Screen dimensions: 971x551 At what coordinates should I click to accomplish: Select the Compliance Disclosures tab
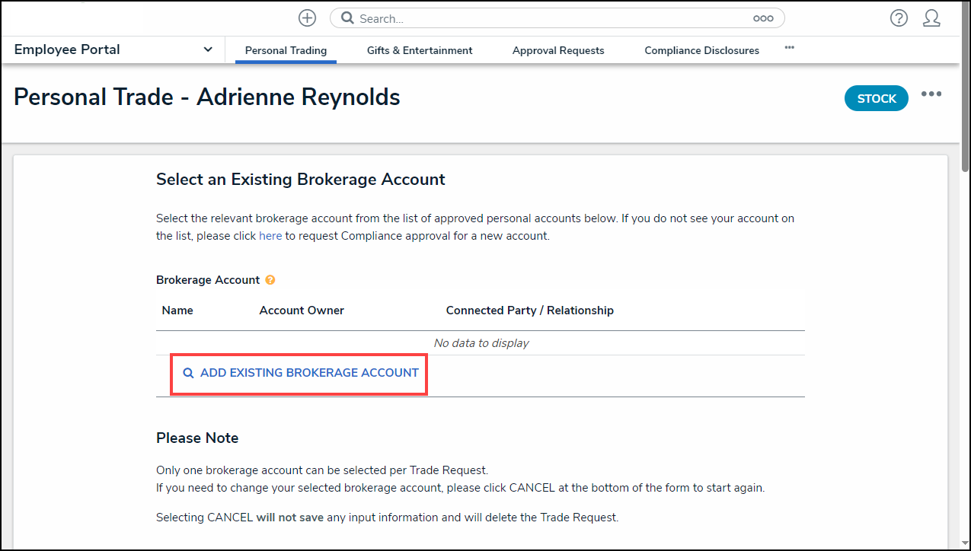tap(701, 50)
